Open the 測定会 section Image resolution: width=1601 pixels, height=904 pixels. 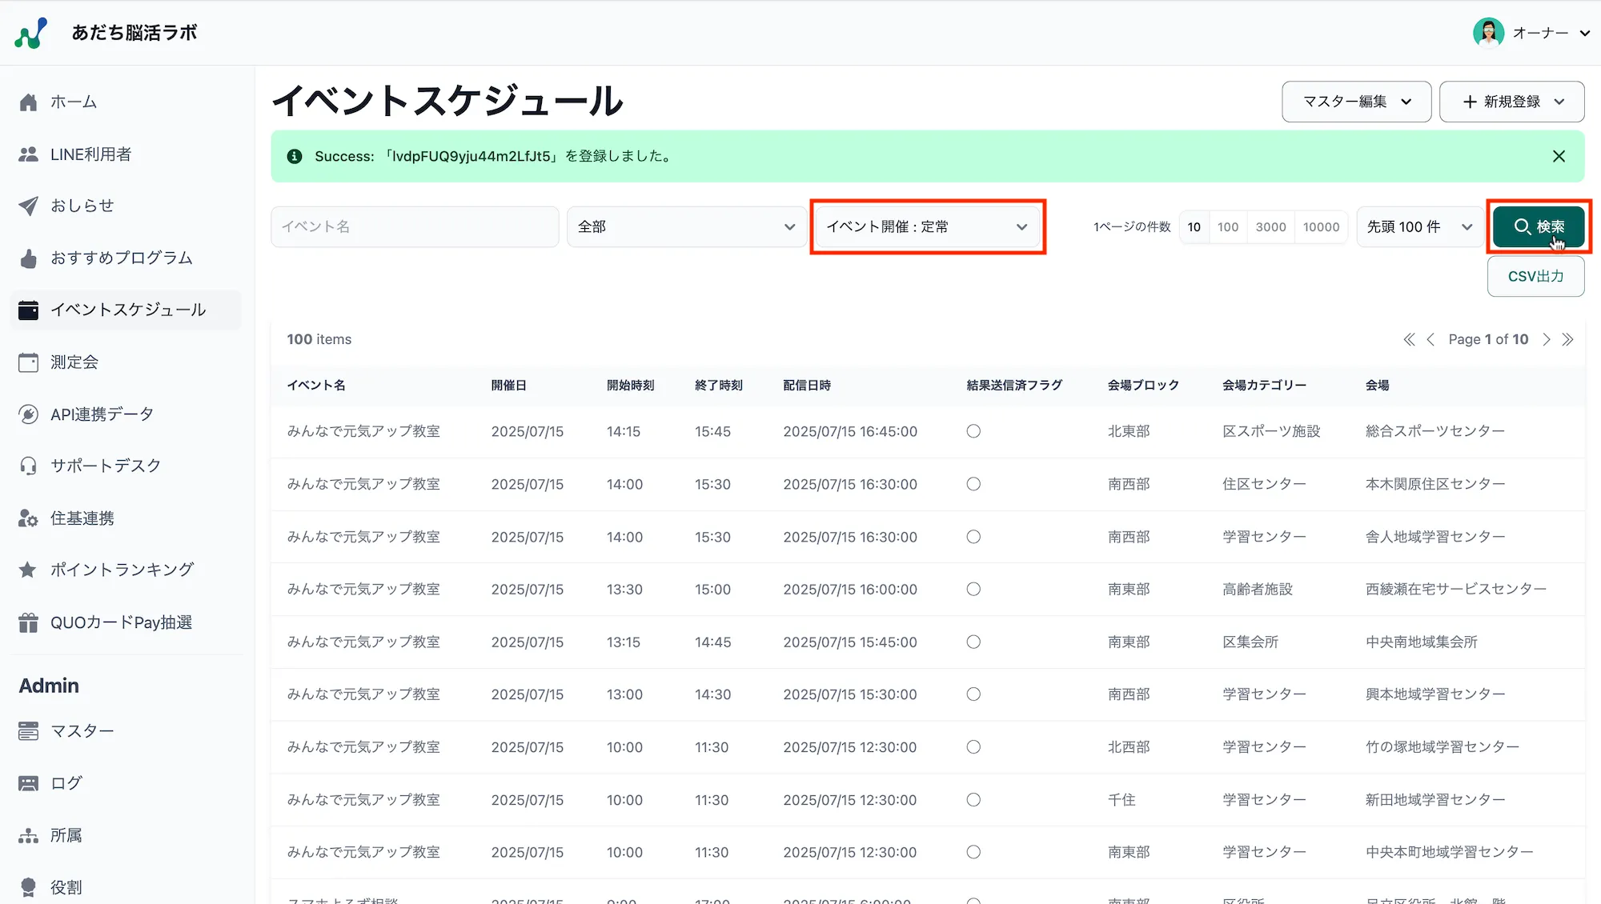(x=74, y=362)
